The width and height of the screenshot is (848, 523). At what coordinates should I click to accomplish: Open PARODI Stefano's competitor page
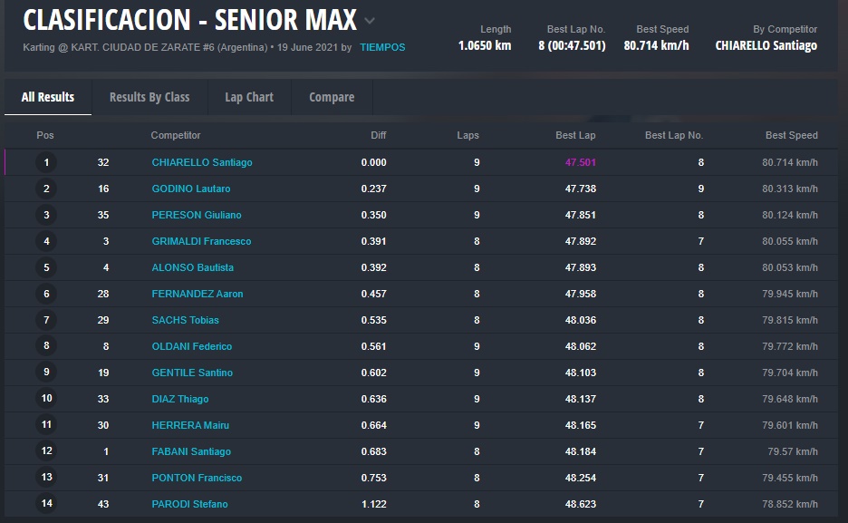click(189, 504)
